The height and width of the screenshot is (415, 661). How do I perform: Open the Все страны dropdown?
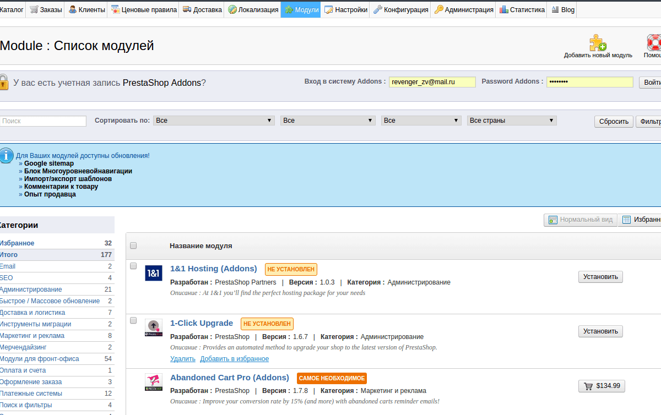point(512,121)
